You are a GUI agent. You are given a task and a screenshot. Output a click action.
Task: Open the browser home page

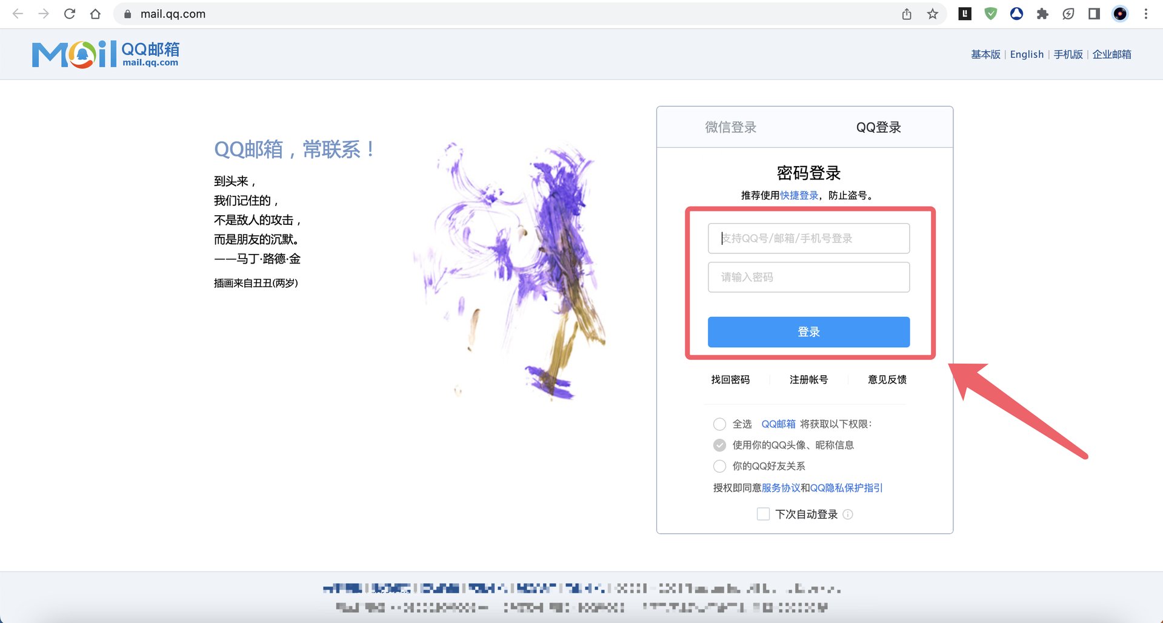pyautogui.click(x=95, y=13)
